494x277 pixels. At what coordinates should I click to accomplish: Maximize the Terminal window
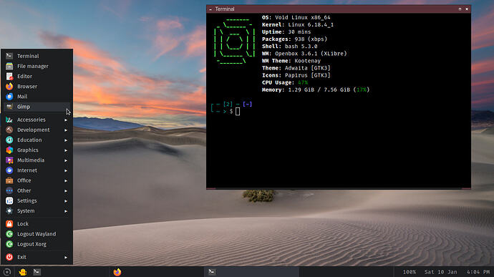[x=460, y=9]
